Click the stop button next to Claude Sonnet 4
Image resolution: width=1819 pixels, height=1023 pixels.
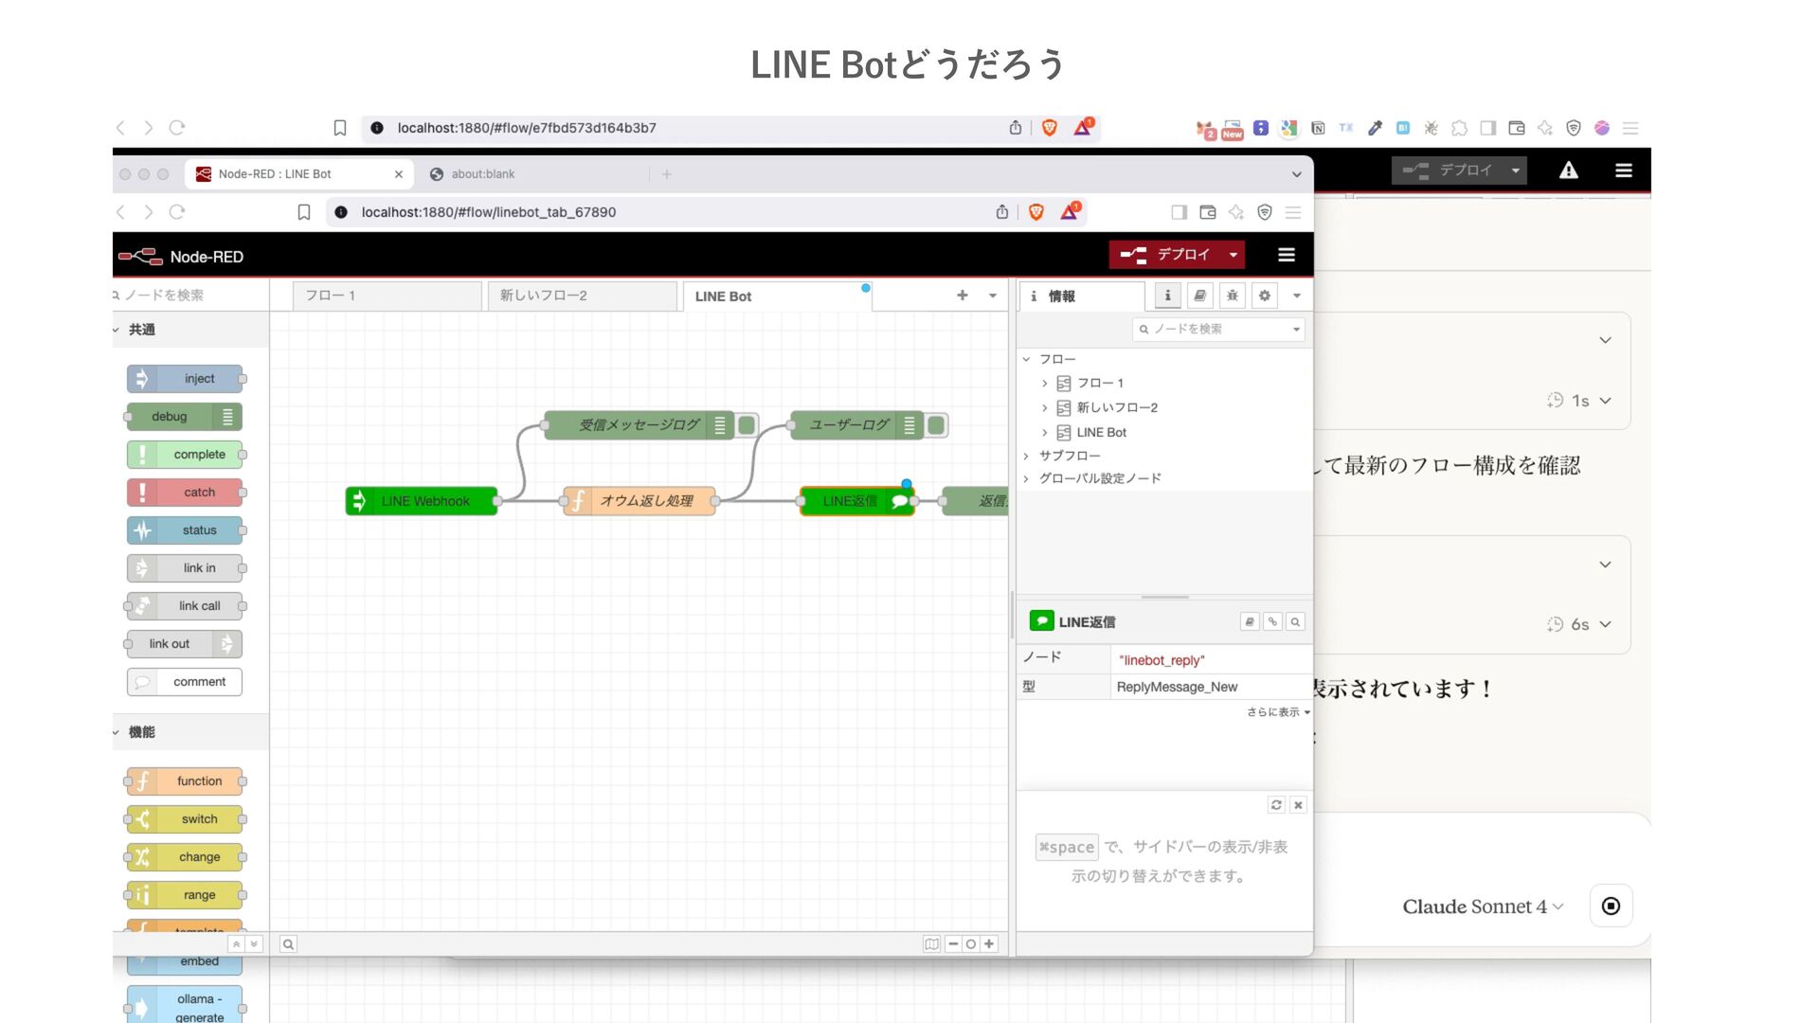point(1611,906)
